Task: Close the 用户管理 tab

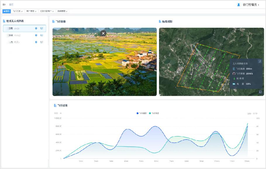Action: [x=36, y=11]
